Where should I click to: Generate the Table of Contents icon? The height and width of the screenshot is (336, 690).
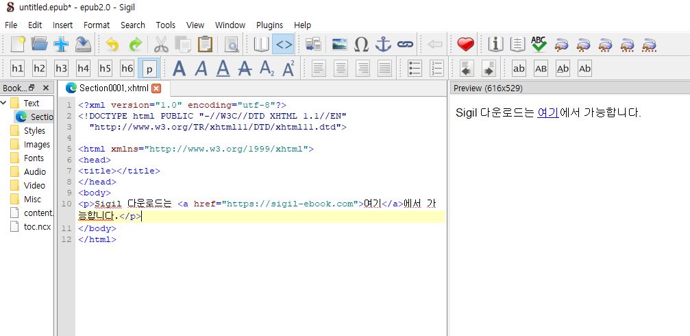click(x=518, y=44)
